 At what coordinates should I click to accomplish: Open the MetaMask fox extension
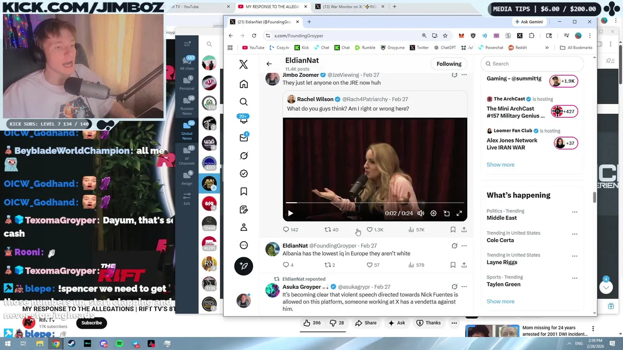461,35
